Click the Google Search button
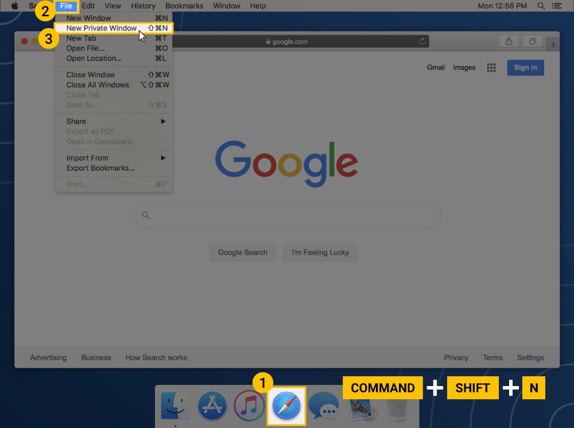This screenshot has height=428, width=574. pos(243,252)
